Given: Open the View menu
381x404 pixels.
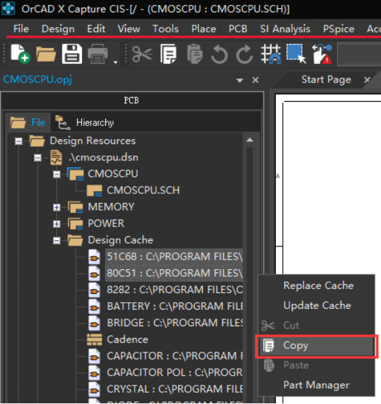Looking at the screenshot, I should coord(129,29).
